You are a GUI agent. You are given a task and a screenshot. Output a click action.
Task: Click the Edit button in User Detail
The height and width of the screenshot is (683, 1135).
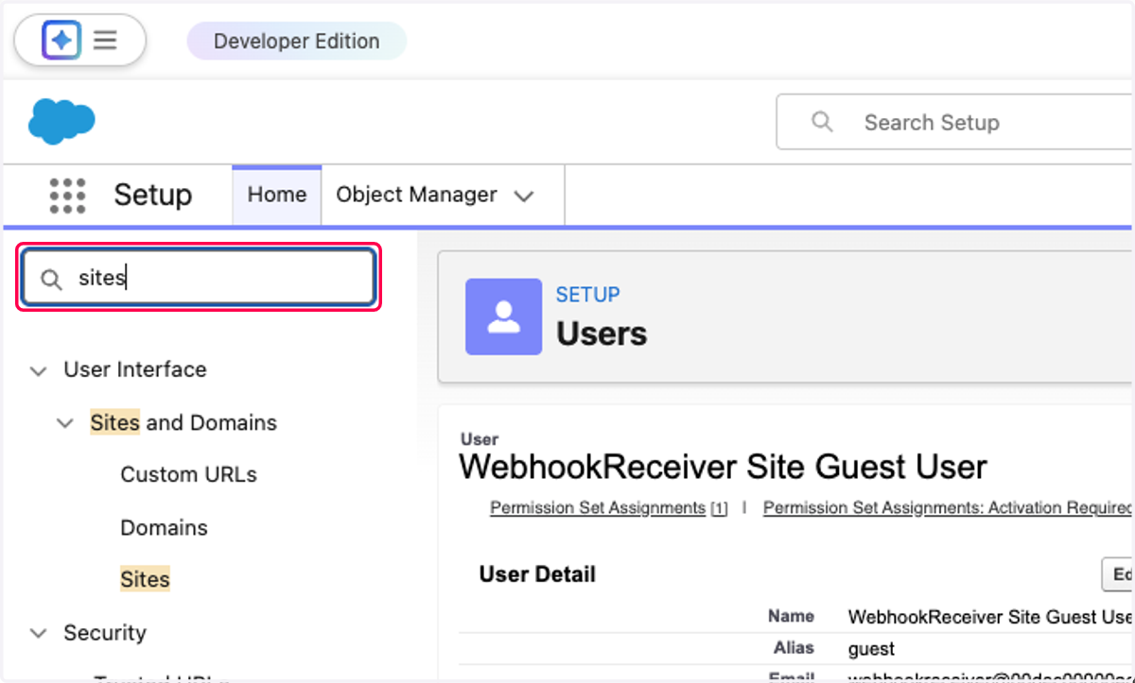(x=1118, y=574)
